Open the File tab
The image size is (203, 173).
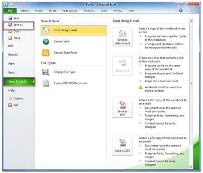tap(10, 11)
